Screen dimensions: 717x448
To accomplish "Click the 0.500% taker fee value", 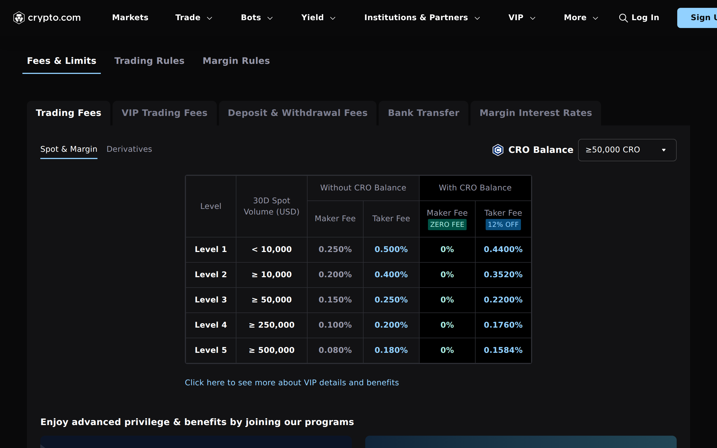I will [391, 249].
